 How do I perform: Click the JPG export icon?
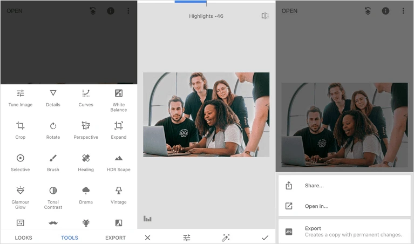[289, 232]
